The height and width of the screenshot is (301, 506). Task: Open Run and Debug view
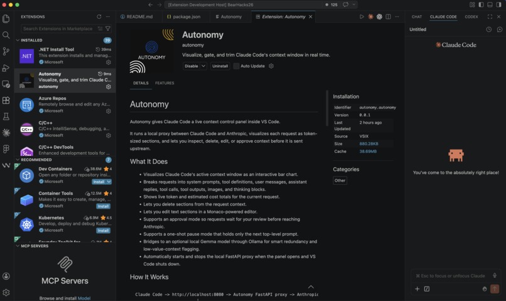6,68
